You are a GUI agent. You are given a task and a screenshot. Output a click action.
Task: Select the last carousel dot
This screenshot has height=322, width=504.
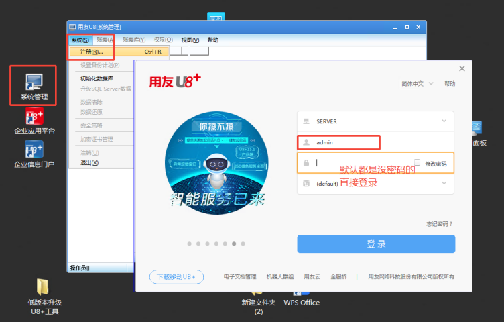click(243, 244)
